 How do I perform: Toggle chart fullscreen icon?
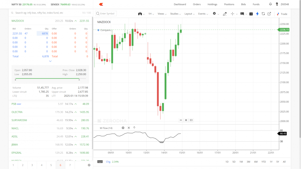coord(191,120)
